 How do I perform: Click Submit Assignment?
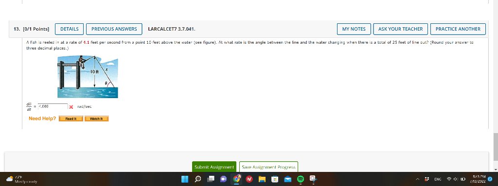click(214, 167)
